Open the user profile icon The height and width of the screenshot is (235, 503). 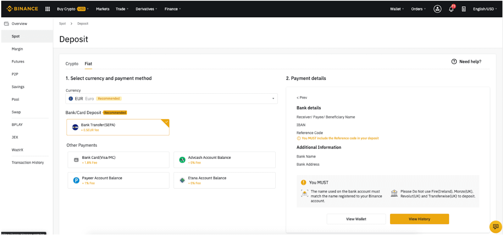pyautogui.click(x=437, y=9)
